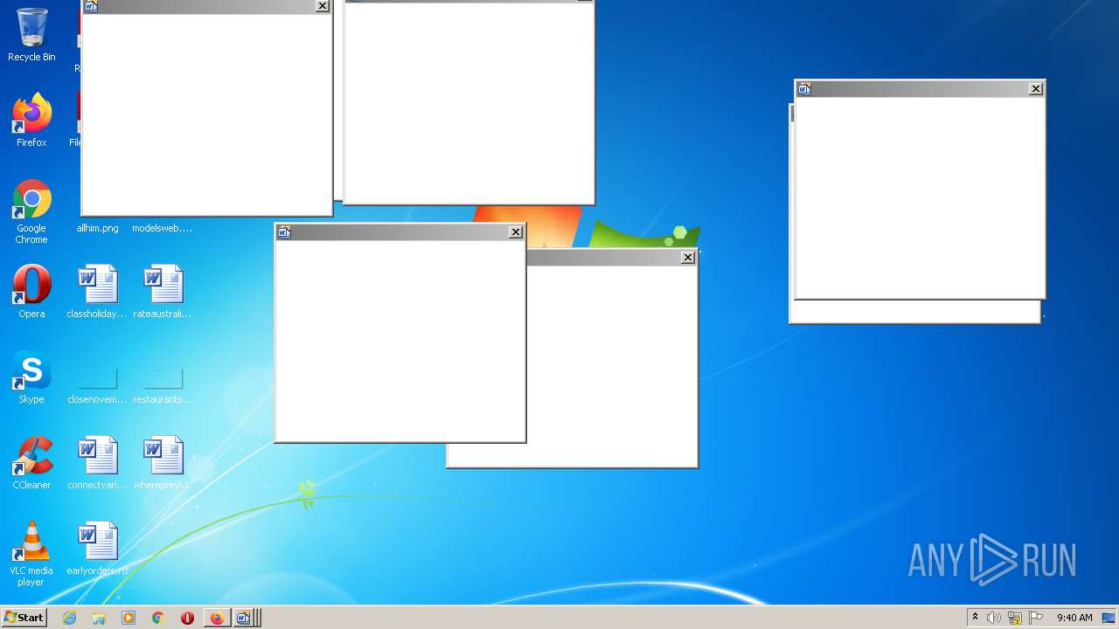Screen dimensions: 1119x629
Task: Open the volume speaker control
Action: 994,618
